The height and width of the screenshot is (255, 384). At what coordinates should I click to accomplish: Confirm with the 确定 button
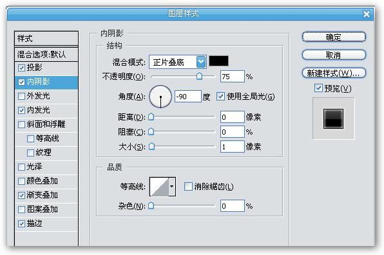pyautogui.click(x=334, y=37)
